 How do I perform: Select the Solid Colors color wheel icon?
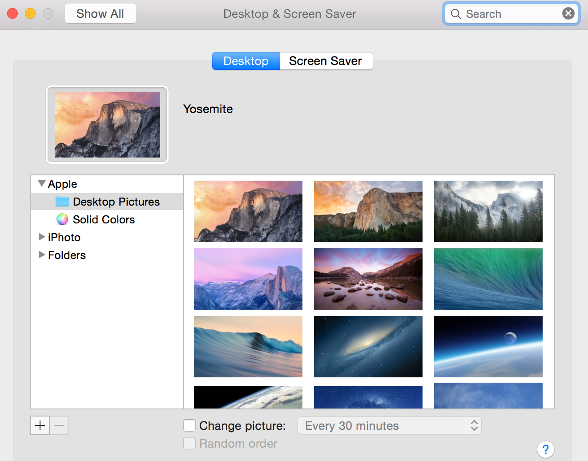tap(62, 219)
